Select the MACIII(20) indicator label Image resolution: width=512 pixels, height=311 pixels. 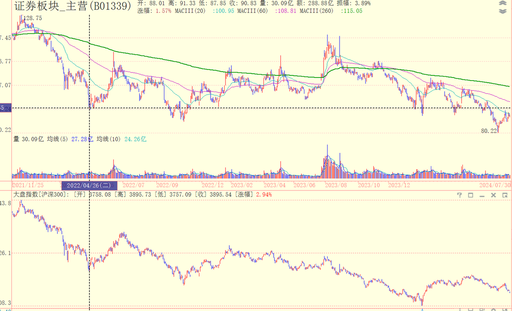point(190,11)
